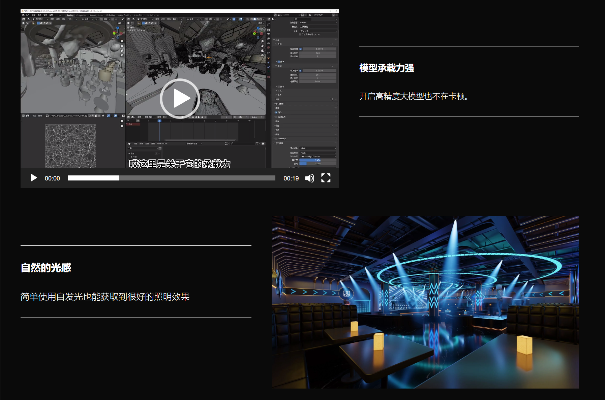The height and width of the screenshot is (400, 605).
Task: Open the nightclub render image
Action: tap(425, 302)
